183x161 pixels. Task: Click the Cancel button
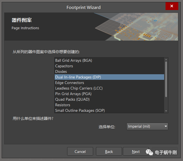(x=80, y=152)
